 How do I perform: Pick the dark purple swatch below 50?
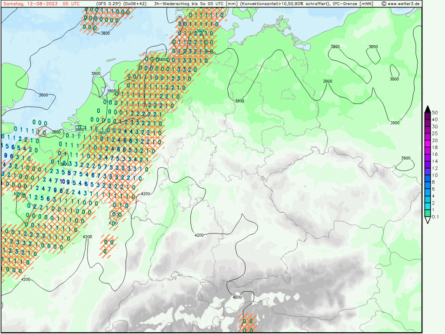click(428, 115)
